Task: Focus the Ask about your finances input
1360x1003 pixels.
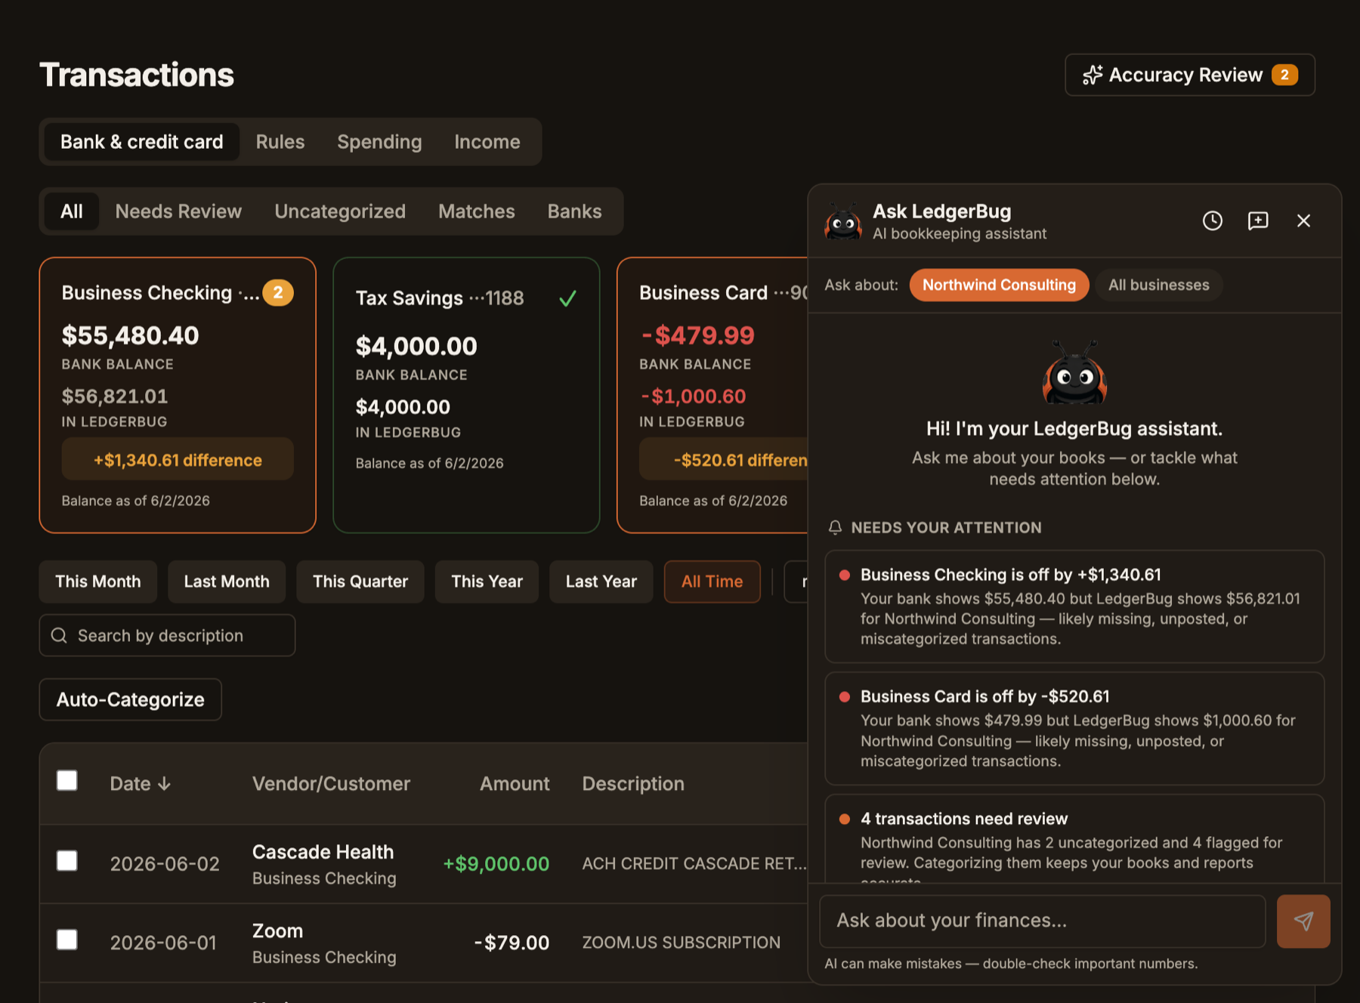Action: tap(1043, 921)
